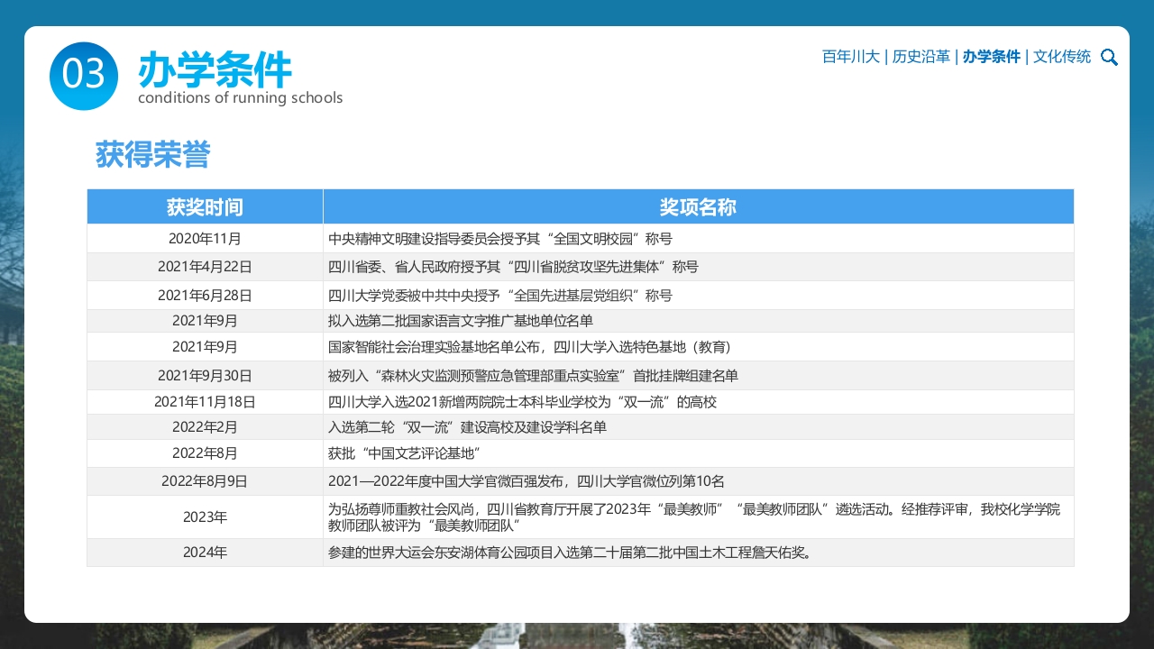Viewport: 1154px width, 649px height.
Task: Select the "2020年11月" table row
Action: pos(205,239)
